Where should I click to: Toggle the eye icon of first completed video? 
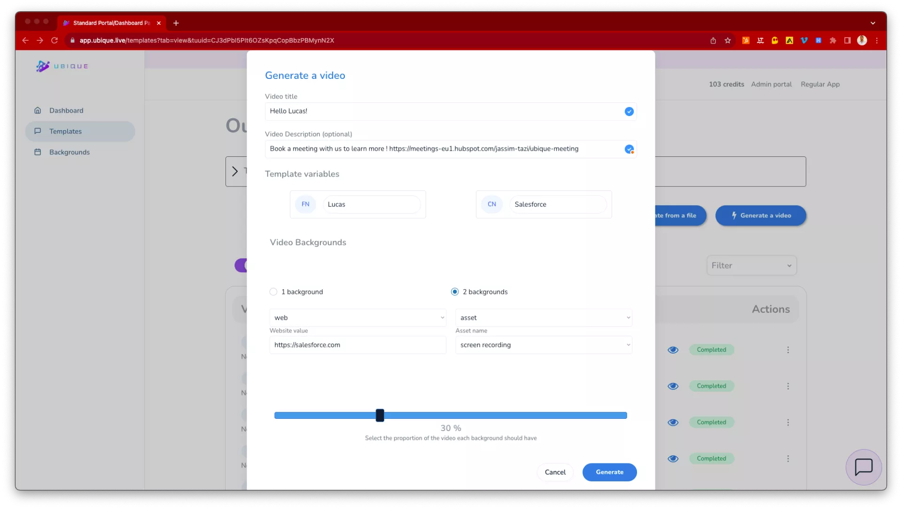(x=673, y=350)
